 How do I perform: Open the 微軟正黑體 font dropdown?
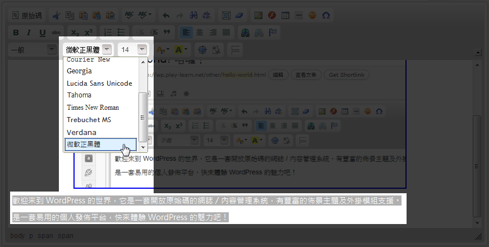[x=89, y=49]
